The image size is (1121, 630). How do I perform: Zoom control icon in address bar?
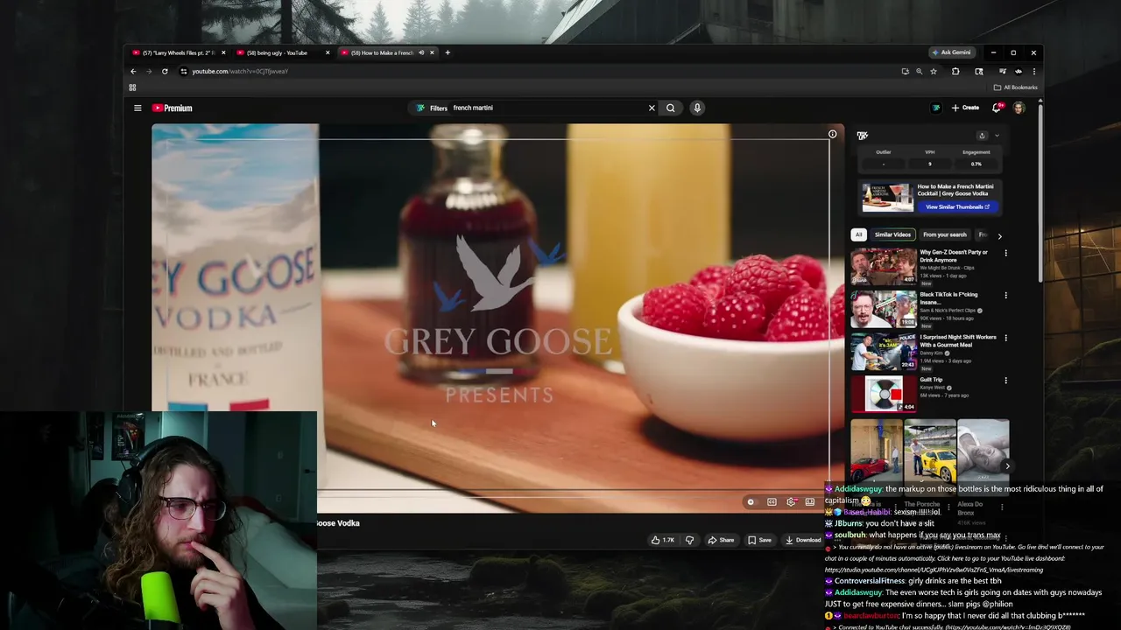pyautogui.click(x=919, y=71)
